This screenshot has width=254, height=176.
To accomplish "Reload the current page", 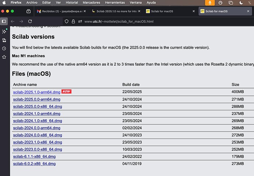I will pyautogui.click(x=30, y=21).
